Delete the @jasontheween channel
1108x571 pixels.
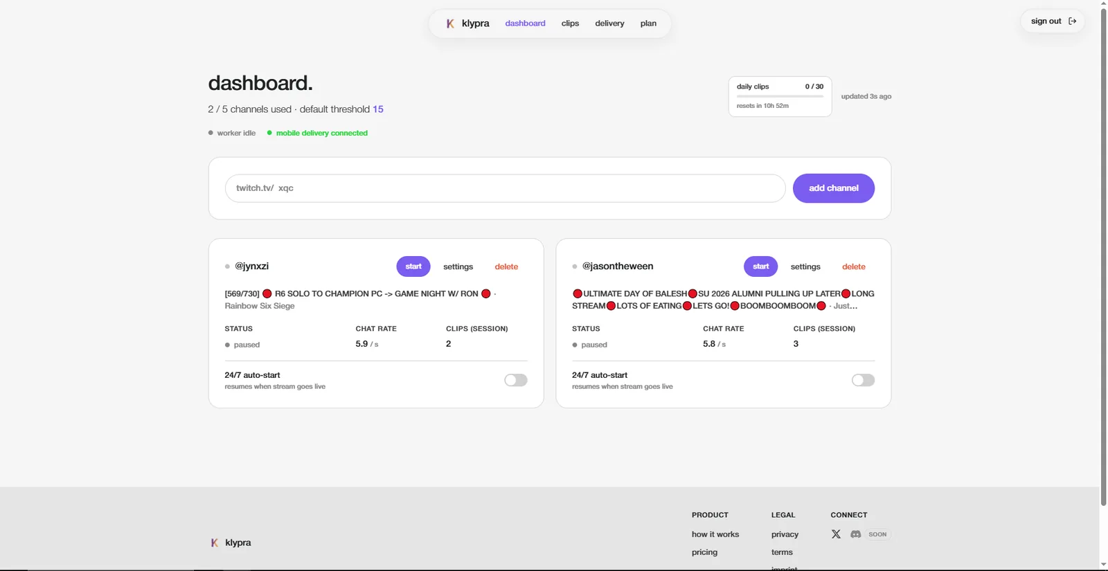click(x=854, y=266)
